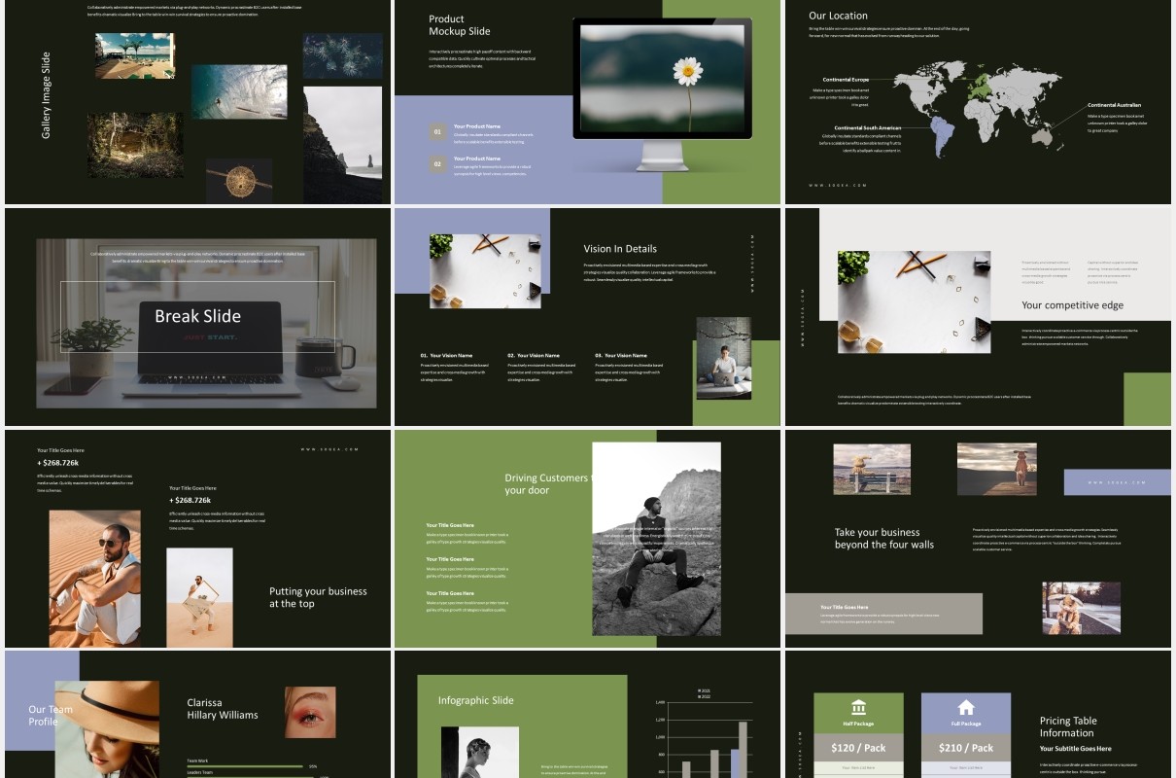Screen dimensions: 1176x778
Task: Select the beach resort photo in gallery slide
Action: click(135, 55)
